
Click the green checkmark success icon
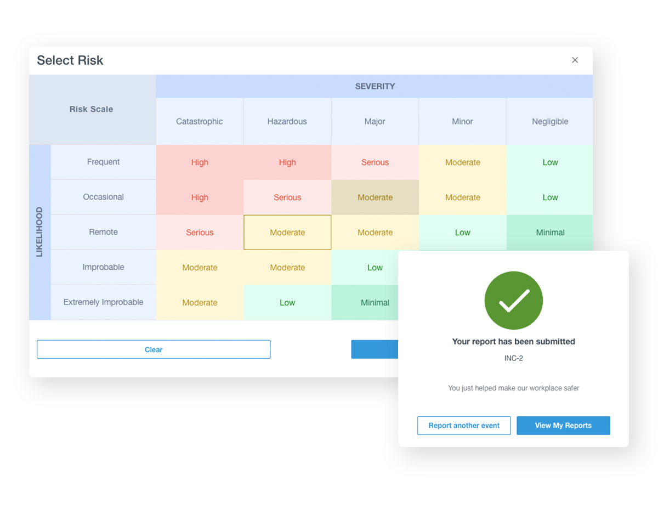coord(514,301)
